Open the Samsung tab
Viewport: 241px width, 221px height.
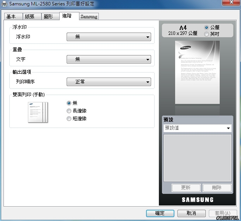pyautogui.click(x=89, y=16)
